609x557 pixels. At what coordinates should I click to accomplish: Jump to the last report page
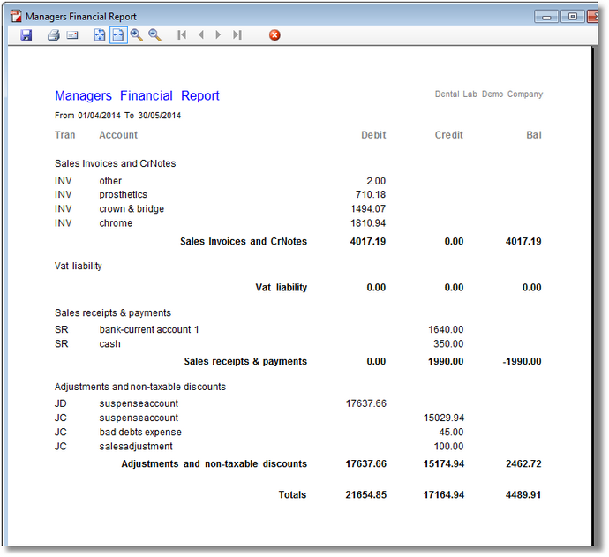point(237,35)
